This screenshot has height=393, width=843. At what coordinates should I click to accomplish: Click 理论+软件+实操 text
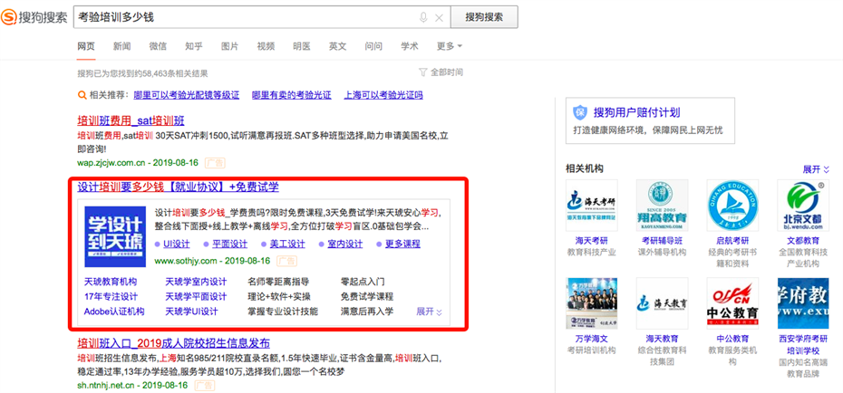pos(279,296)
